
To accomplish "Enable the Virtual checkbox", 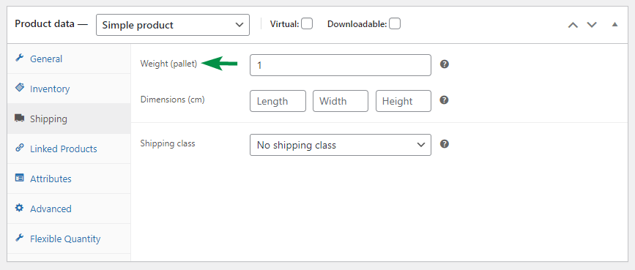I will 307,24.
